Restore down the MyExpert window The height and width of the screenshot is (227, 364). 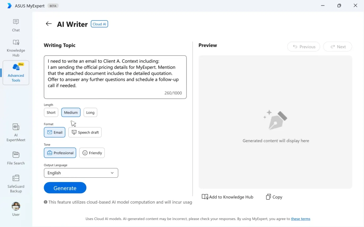click(339, 6)
